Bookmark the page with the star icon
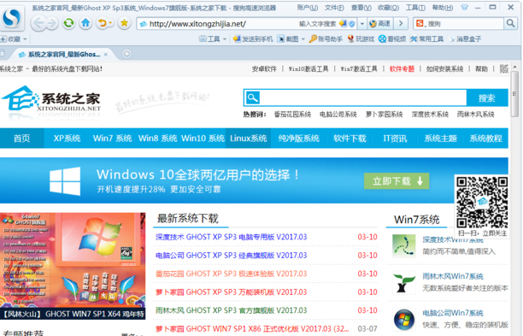The height and width of the screenshot is (336, 523). tap(124, 23)
